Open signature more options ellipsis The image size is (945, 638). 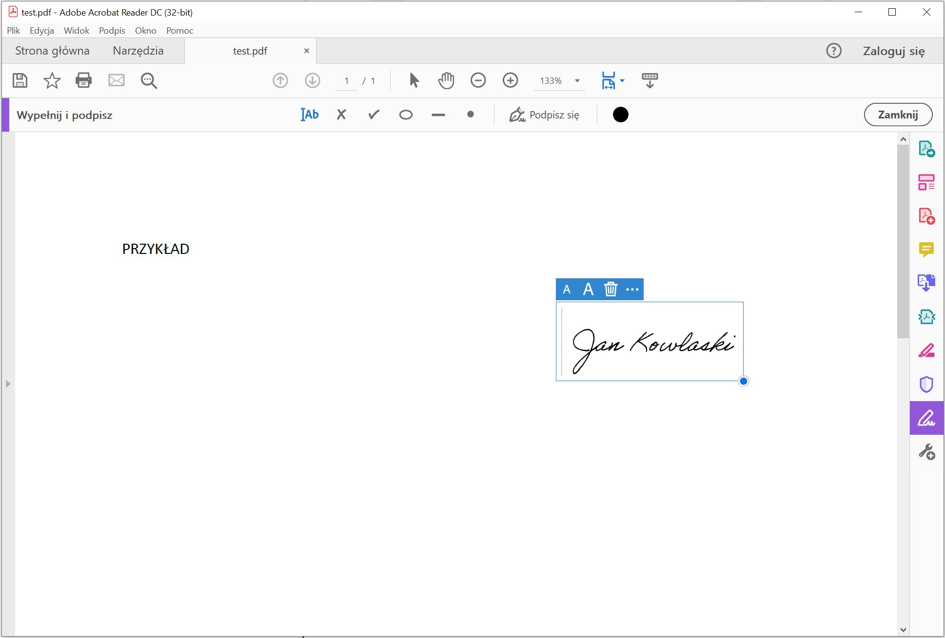coord(632,290)
